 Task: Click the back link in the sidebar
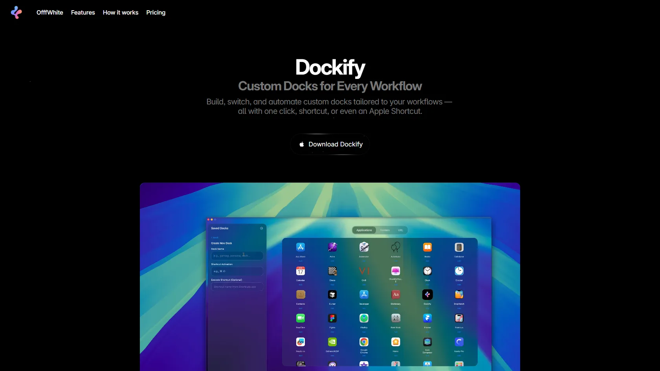(214, 237)
